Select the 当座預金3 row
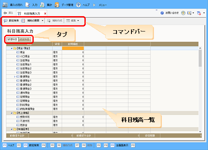Image resolution: width=208 pixels, height=150 pixels. click(x=78, y=73)
